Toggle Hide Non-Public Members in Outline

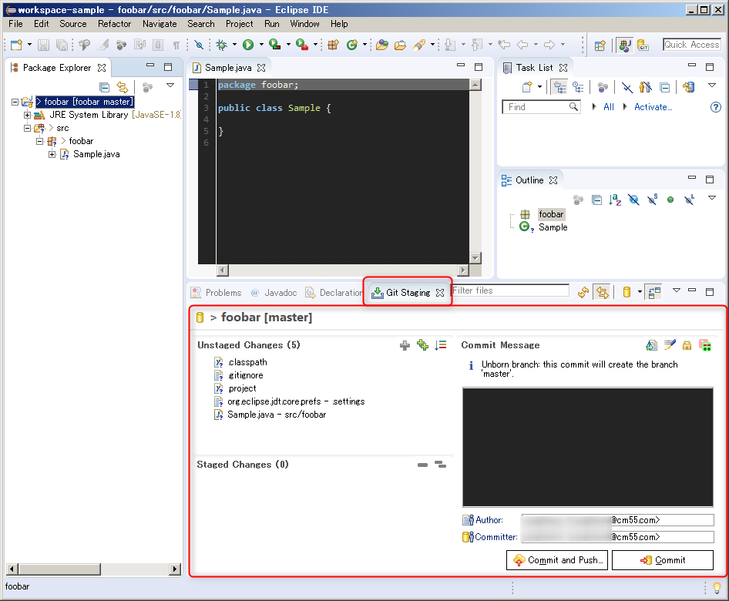coord(670,200)
